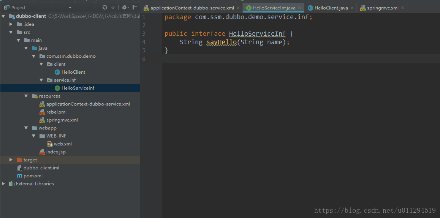Click the Maven pom.xml icon

pyautogui.click(x=19, y=176)
